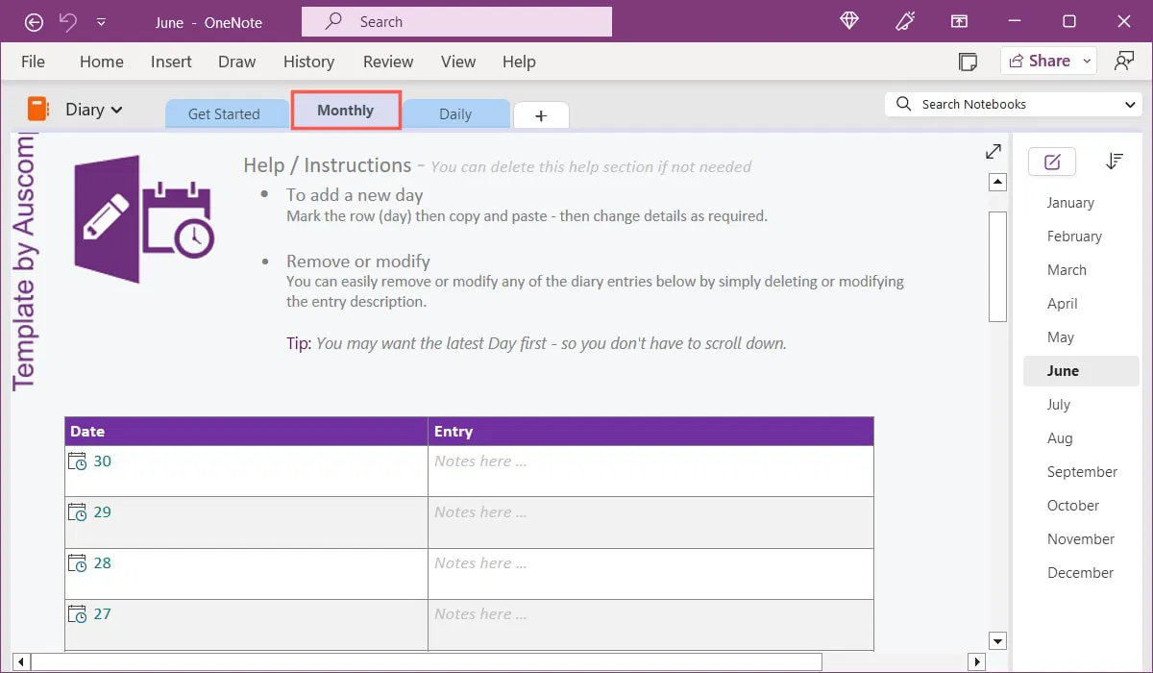Screen dimensions: 1153x673
Task: Open the Draw ribbon menu
Action: point(236,61)
